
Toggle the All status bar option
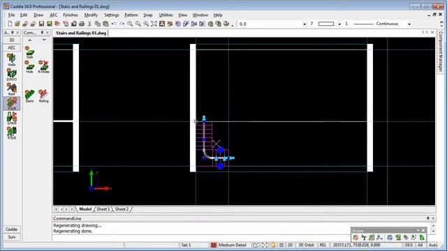420,245
